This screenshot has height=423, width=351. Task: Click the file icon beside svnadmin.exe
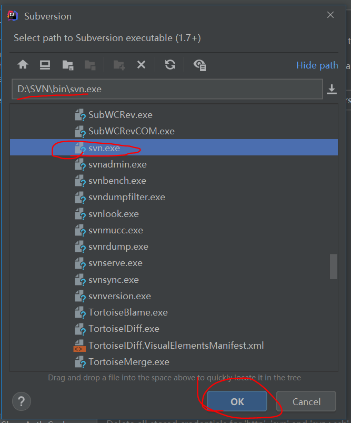point(80,164)
